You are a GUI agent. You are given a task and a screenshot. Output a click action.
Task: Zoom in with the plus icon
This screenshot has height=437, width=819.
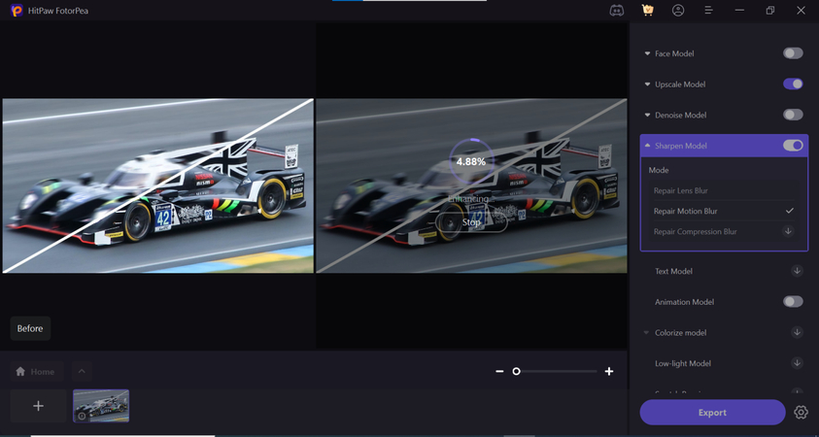tap(609, 371)
